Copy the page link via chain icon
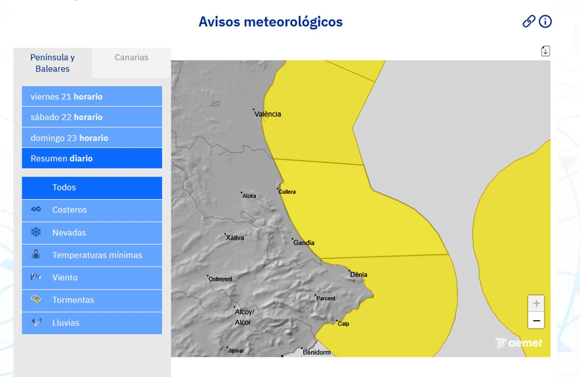The width and height of the screenshot is (580, 377). pos(529,22)
